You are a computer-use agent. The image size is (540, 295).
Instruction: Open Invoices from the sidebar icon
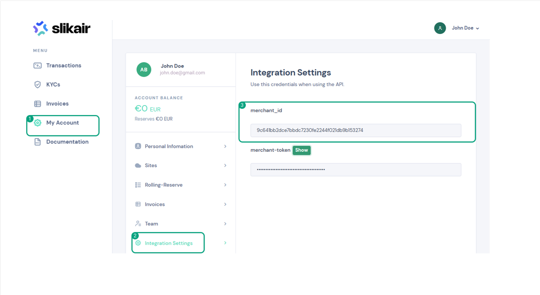[x=39, y=103]
